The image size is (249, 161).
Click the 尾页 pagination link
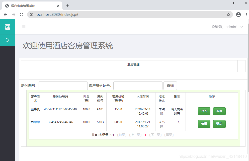click(169, 135)
